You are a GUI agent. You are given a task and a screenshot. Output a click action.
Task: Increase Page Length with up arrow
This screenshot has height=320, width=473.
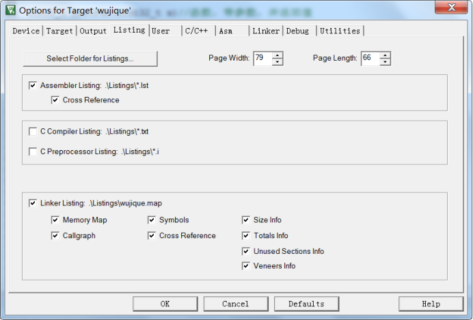click(x=385, y=55)
